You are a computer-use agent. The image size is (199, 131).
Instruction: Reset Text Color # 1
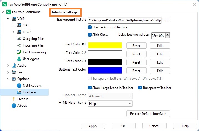point(136,46)
